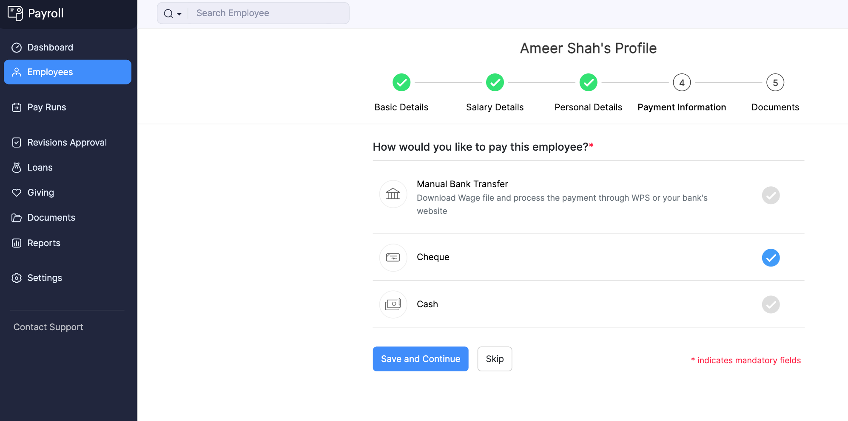Click the Payroll app logo

click(16, 13)
